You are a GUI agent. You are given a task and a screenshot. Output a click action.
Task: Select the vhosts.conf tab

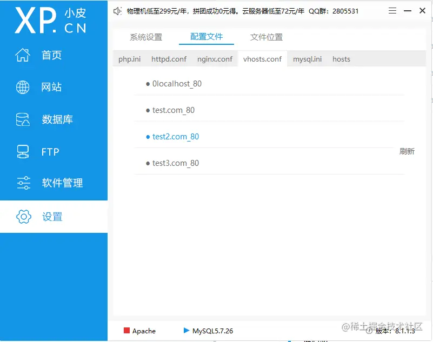click(262, 59)
